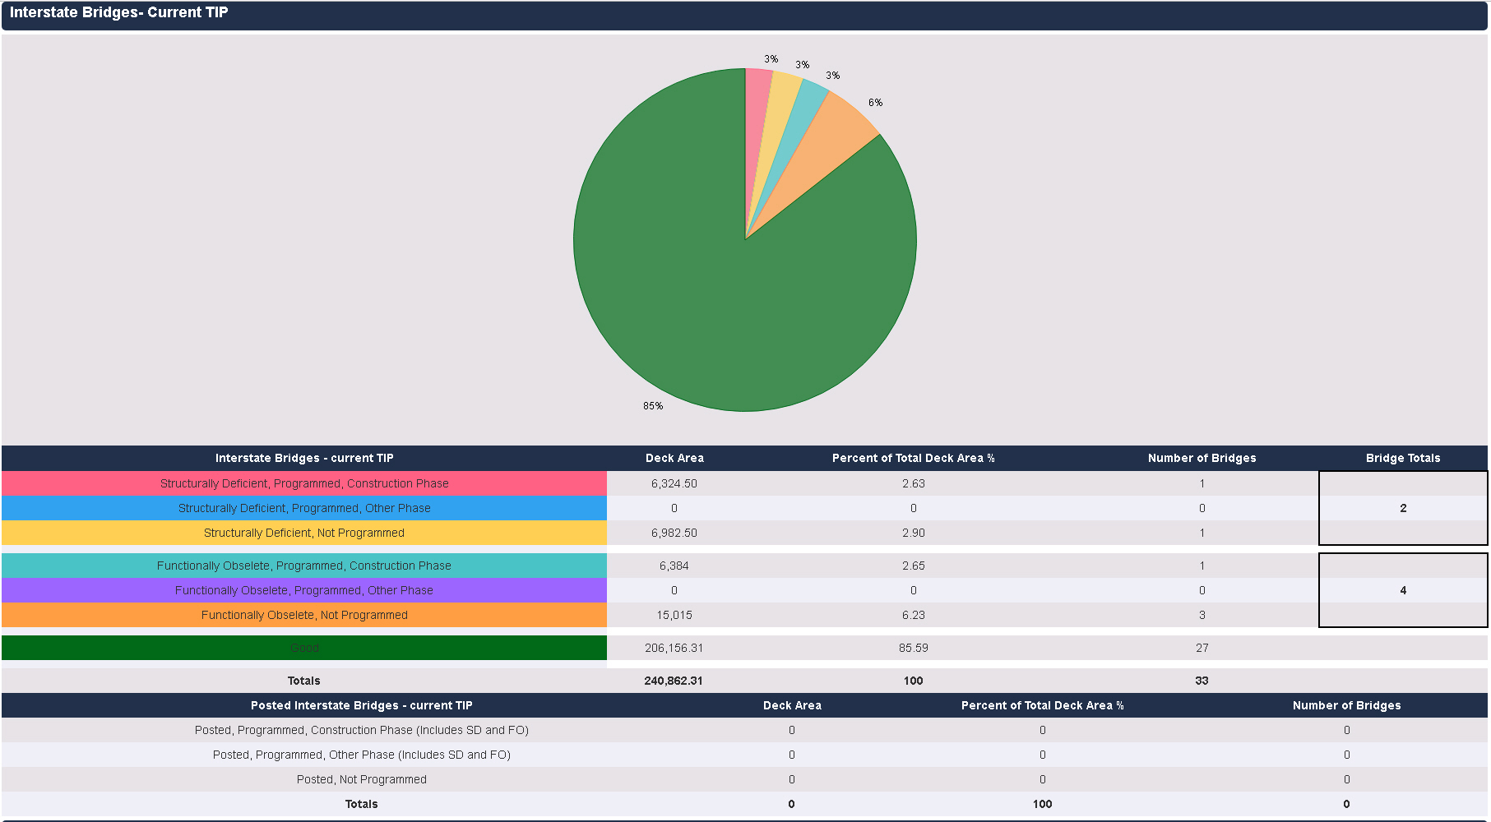
Task: Select Functionally Obselete, Programmed, Construction Phase row
Action: click(x=304, y=566)
